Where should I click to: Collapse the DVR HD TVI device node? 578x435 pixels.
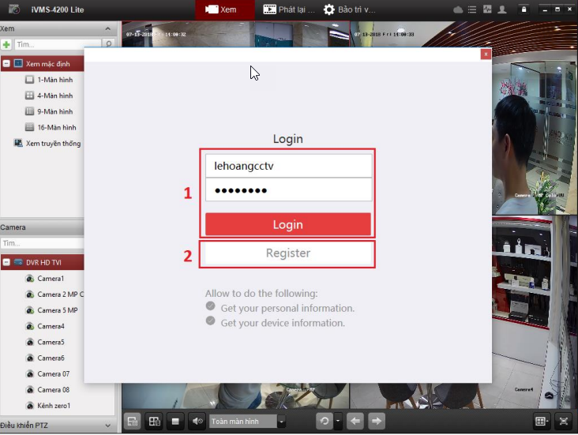[x=6, y=262]
